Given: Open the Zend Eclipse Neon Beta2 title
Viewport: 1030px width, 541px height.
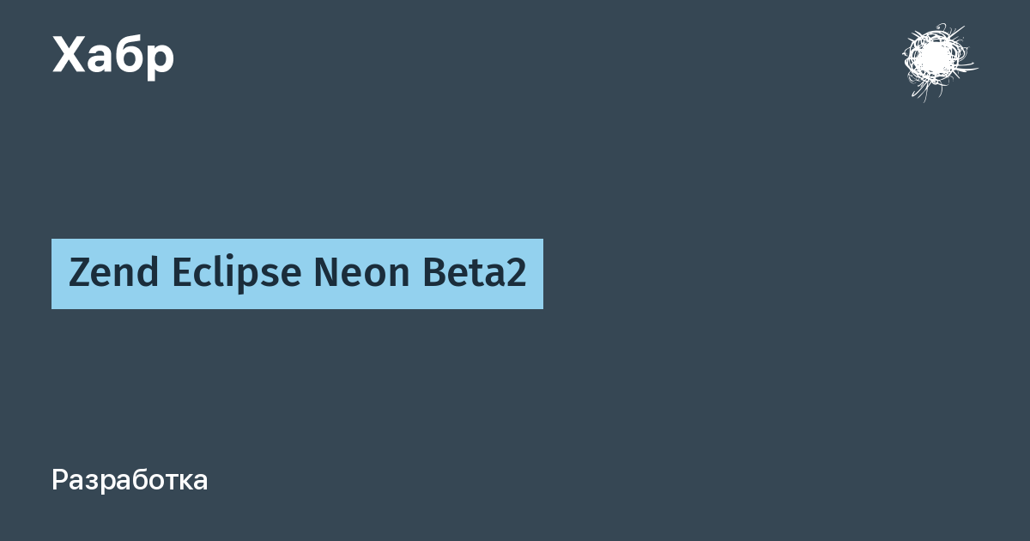Looking at the screenshot, I should tap(297, 274).
